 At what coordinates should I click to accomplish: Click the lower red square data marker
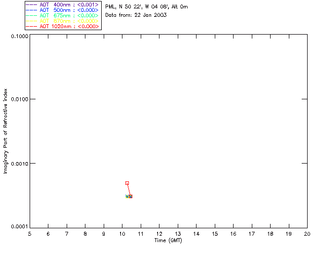[130, 196]
